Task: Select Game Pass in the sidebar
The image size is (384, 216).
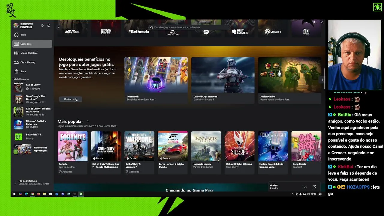Action: (32, 44)
